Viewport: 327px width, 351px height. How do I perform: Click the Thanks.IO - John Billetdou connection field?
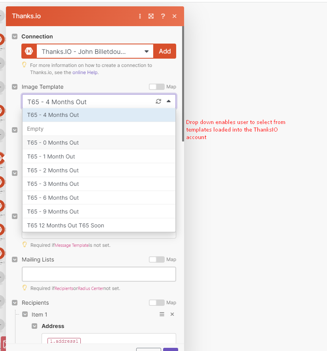click(95, 52)
